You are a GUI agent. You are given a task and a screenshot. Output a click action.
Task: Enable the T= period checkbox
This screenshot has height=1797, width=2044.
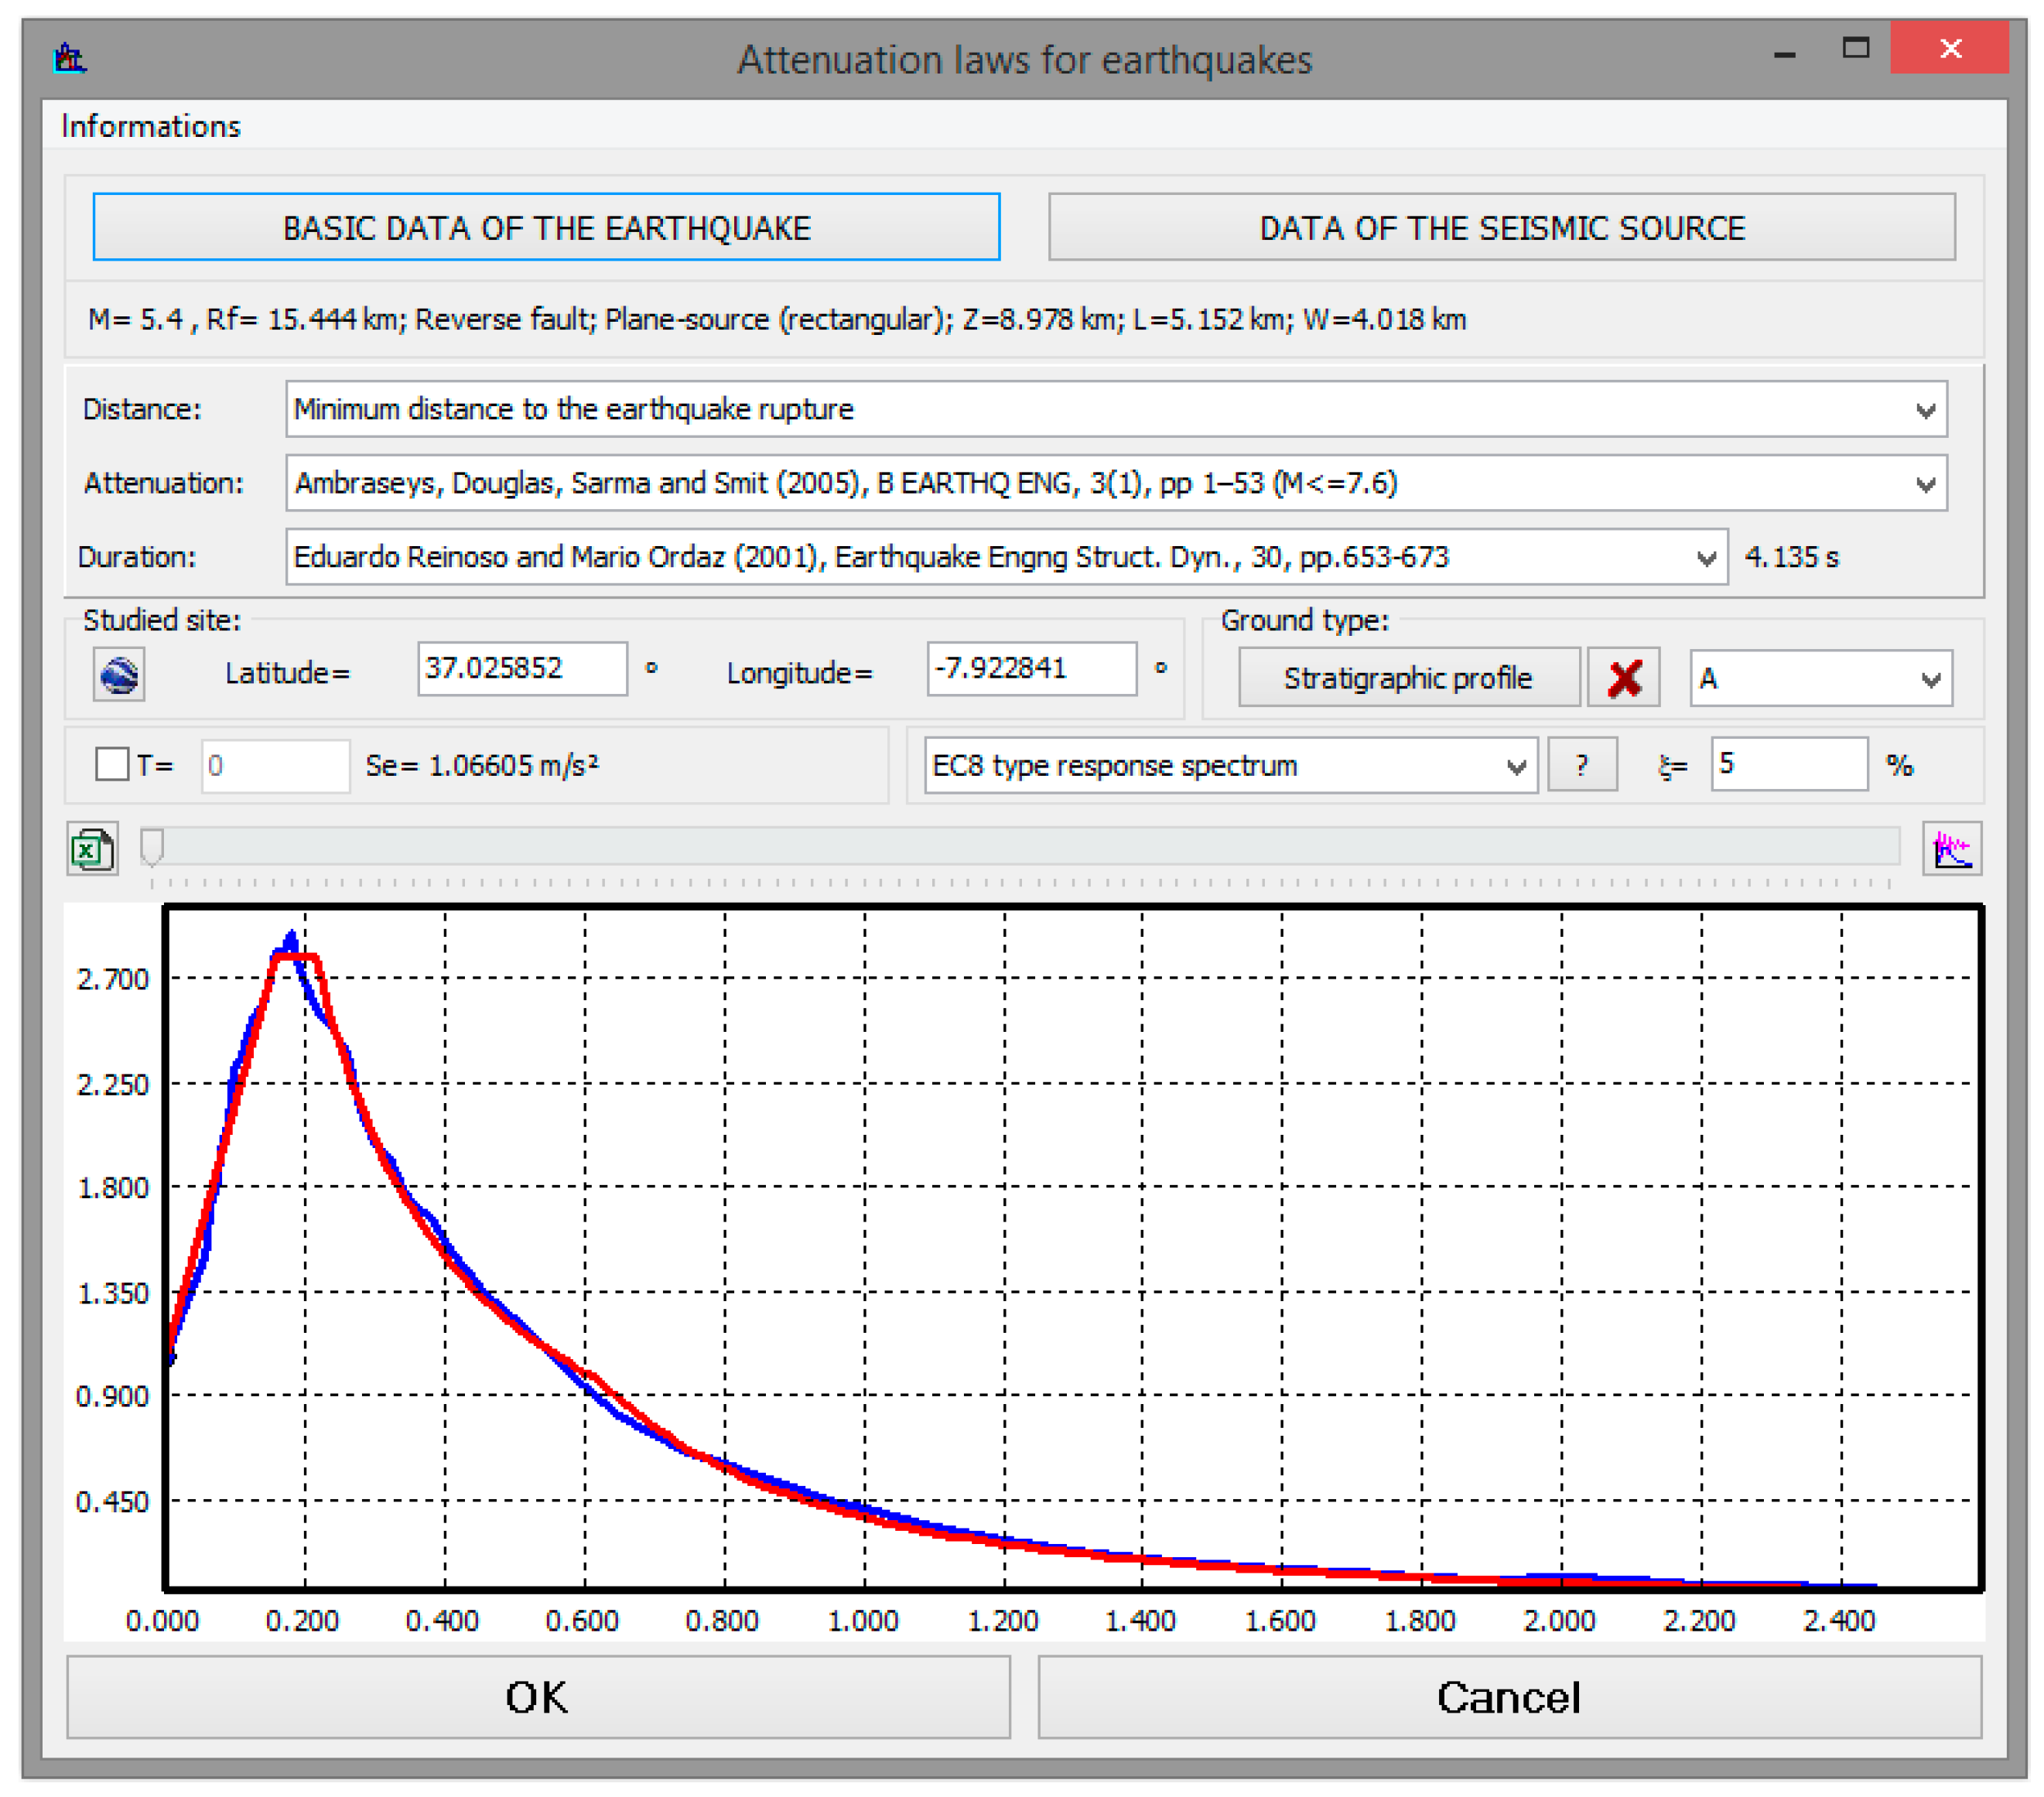(112, 765)
